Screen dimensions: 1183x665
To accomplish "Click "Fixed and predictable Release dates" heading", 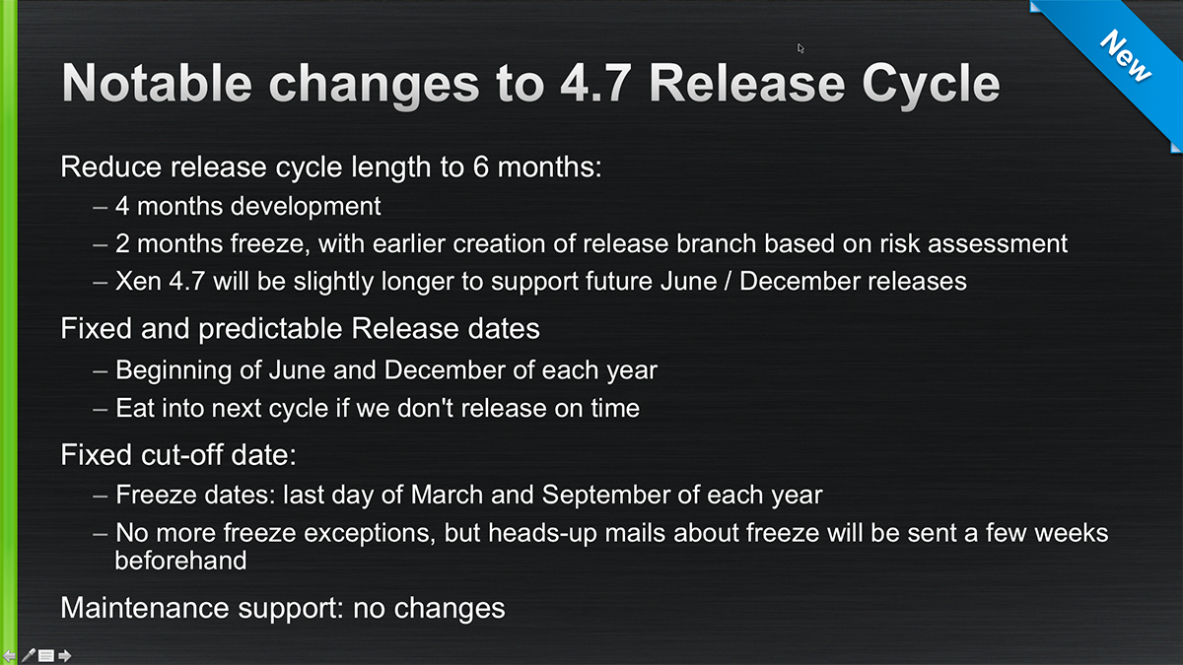I will [x=300, y=328].
